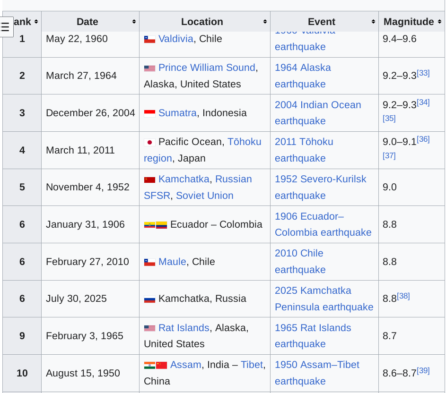446x393 pixels.
Task: Open the table of contents hamburger icon
Action: point(6,27)
